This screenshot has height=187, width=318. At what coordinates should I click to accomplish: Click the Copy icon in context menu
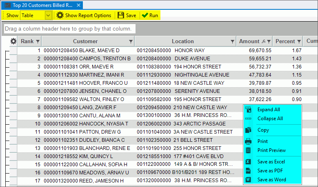point(248,130)
